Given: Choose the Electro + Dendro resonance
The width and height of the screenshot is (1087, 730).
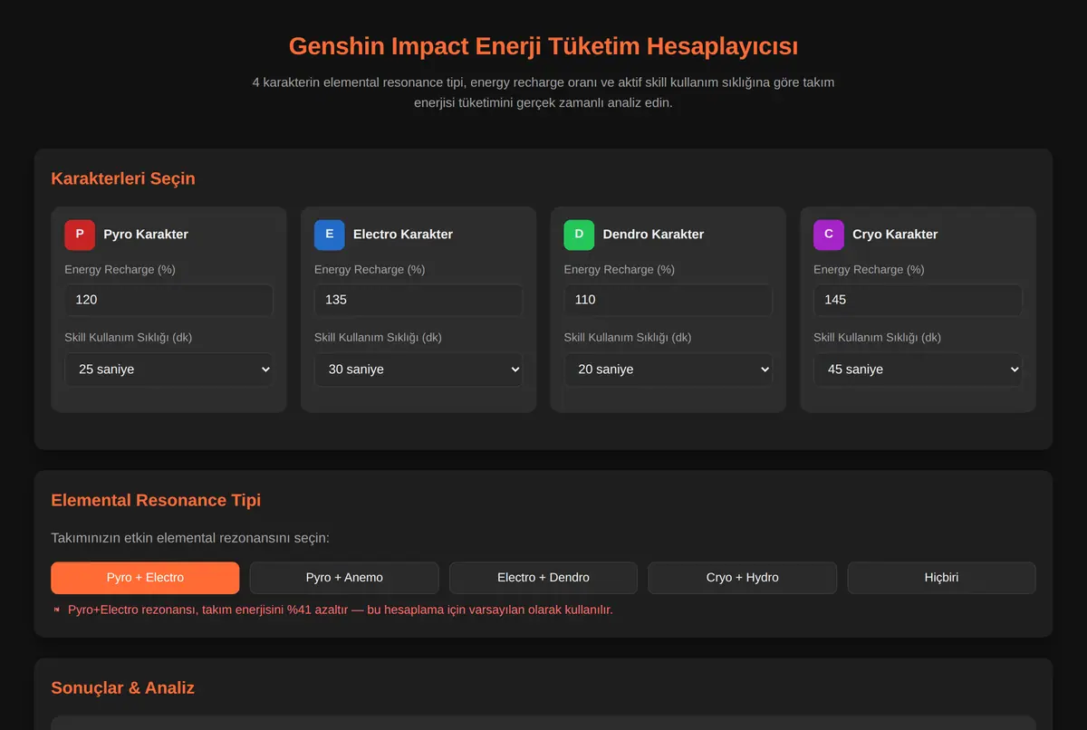Looking at the screenshot, I should 543,578.
